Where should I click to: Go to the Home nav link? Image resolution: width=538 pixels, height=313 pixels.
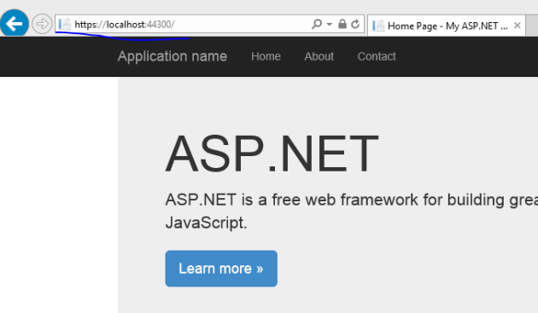click(266, 56)
